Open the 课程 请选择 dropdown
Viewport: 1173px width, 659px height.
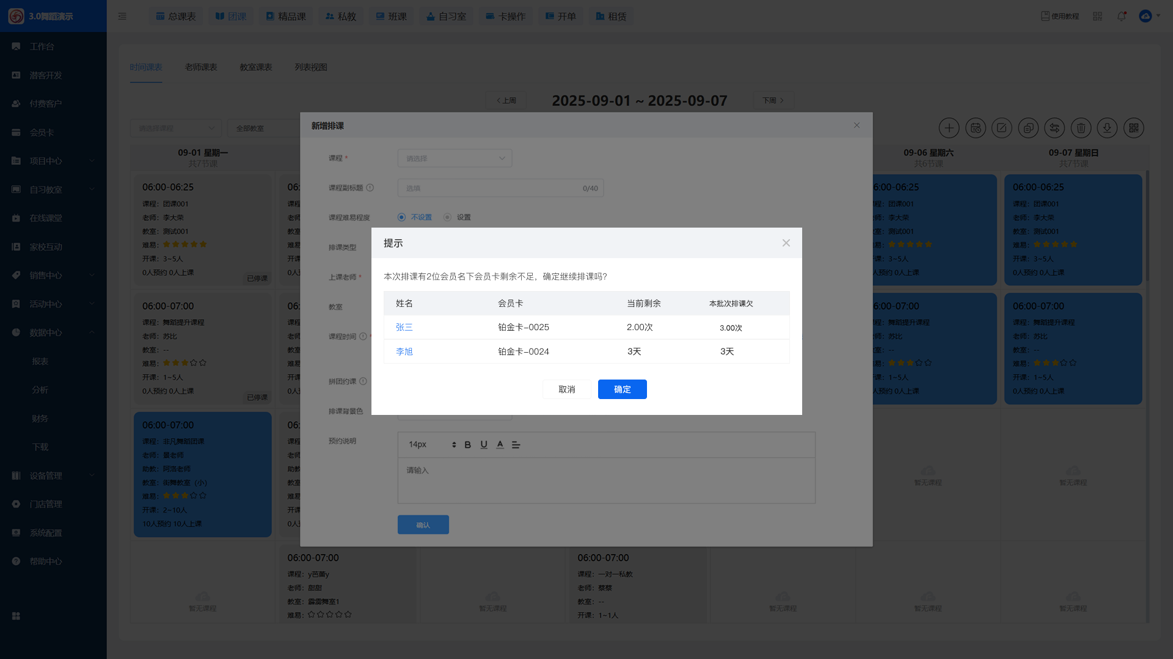(x=455, y=158)
